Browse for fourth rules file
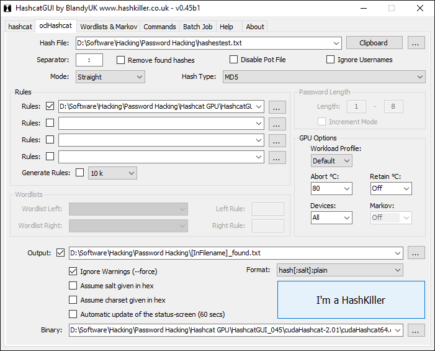 click(x=277, y=157)
